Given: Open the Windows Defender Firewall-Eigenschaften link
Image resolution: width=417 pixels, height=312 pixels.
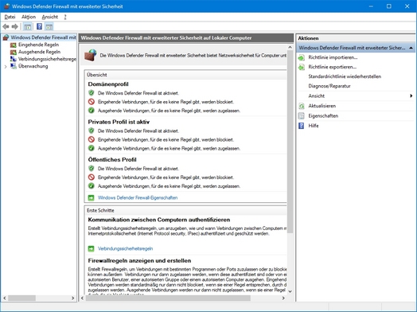Looking at the screenshot, I should pos(138,197).
